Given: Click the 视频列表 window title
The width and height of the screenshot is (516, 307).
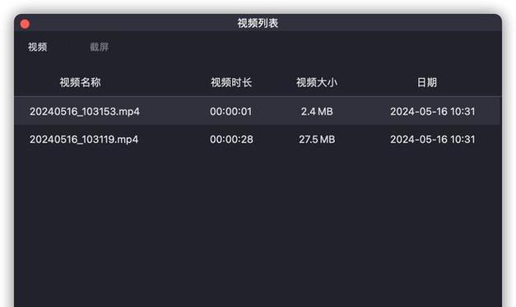Looking at the screenshot, I should (258, 23).
